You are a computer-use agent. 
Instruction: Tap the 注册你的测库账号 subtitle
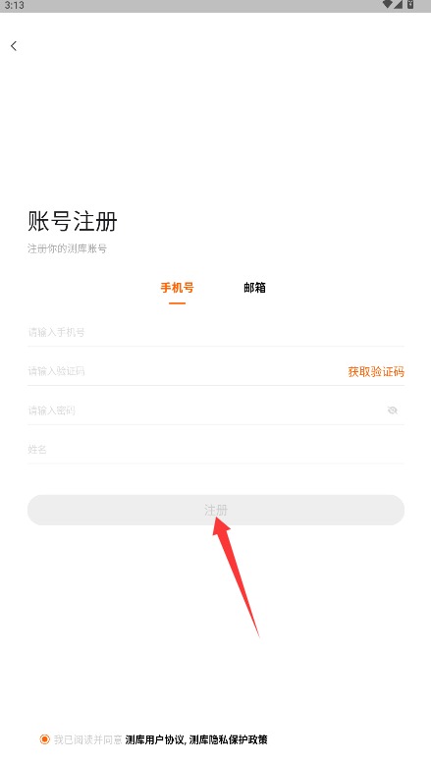[67, 248]
